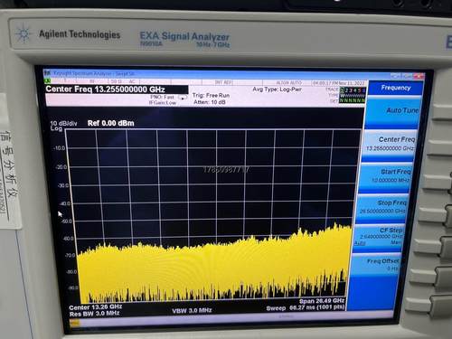Click the PNO: Fast setting
This screenshot has height=339, width=452.
coord(162,97)
